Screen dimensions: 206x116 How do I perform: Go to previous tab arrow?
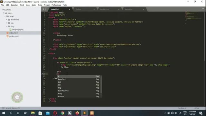[x=43, y=9]
